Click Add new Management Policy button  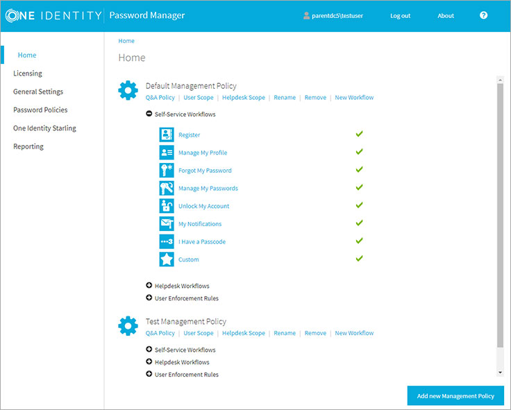point(455,395)
